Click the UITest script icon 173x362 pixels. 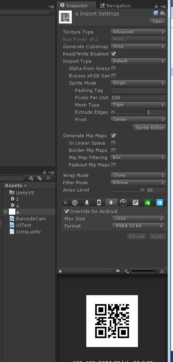pos(12,225)
